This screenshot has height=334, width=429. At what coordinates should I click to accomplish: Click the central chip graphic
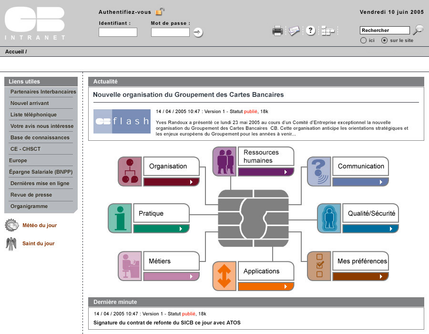(x=254, y=218)
